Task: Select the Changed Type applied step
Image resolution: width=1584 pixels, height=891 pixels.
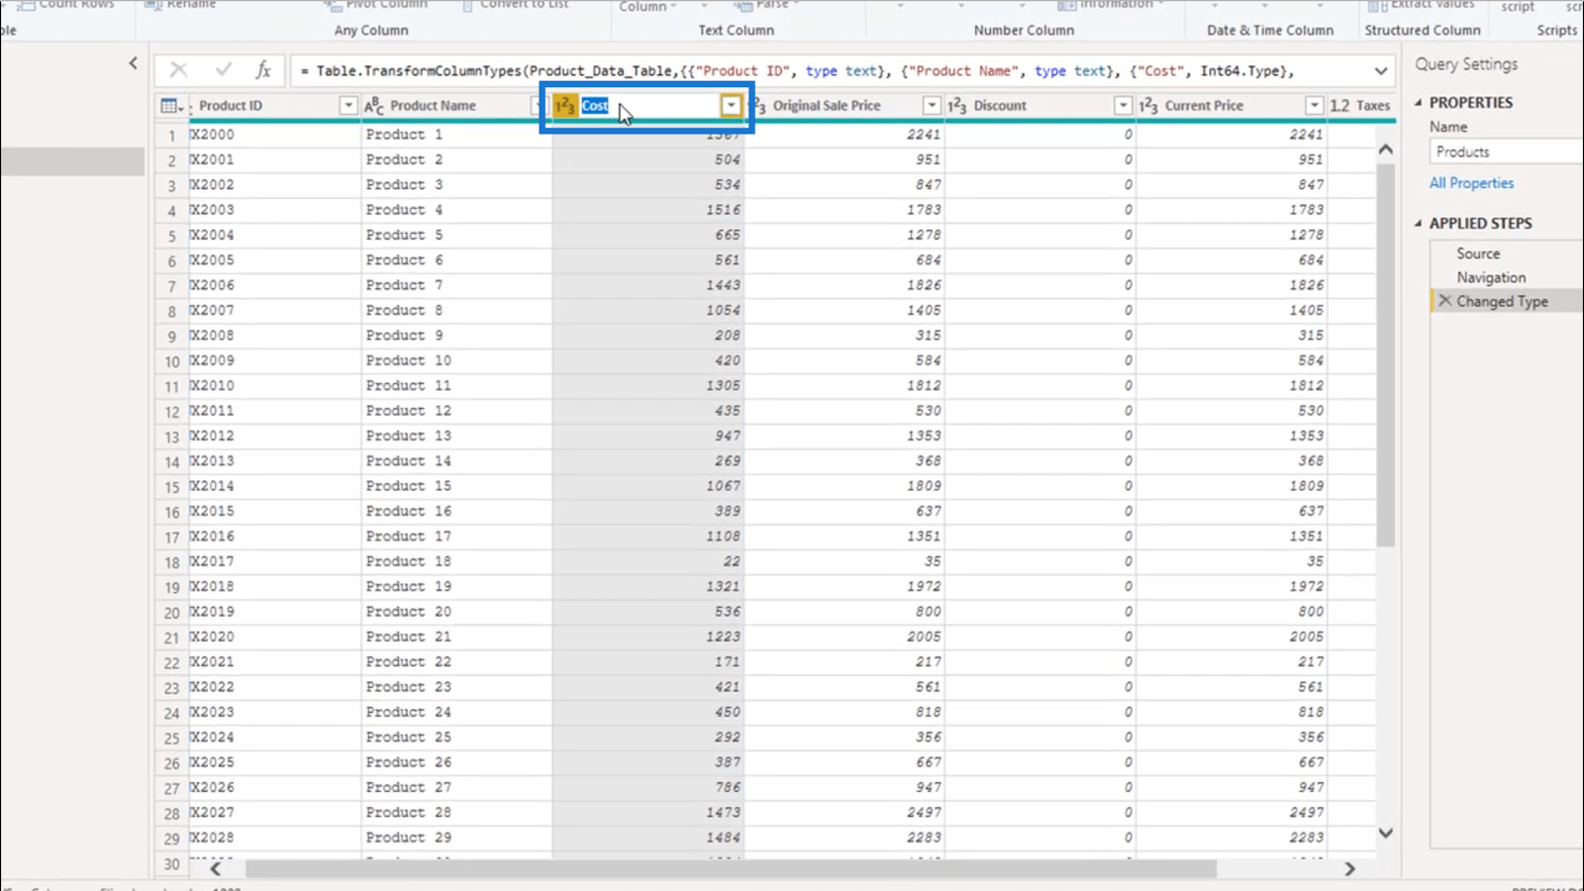Action: tap(1502, 301)
